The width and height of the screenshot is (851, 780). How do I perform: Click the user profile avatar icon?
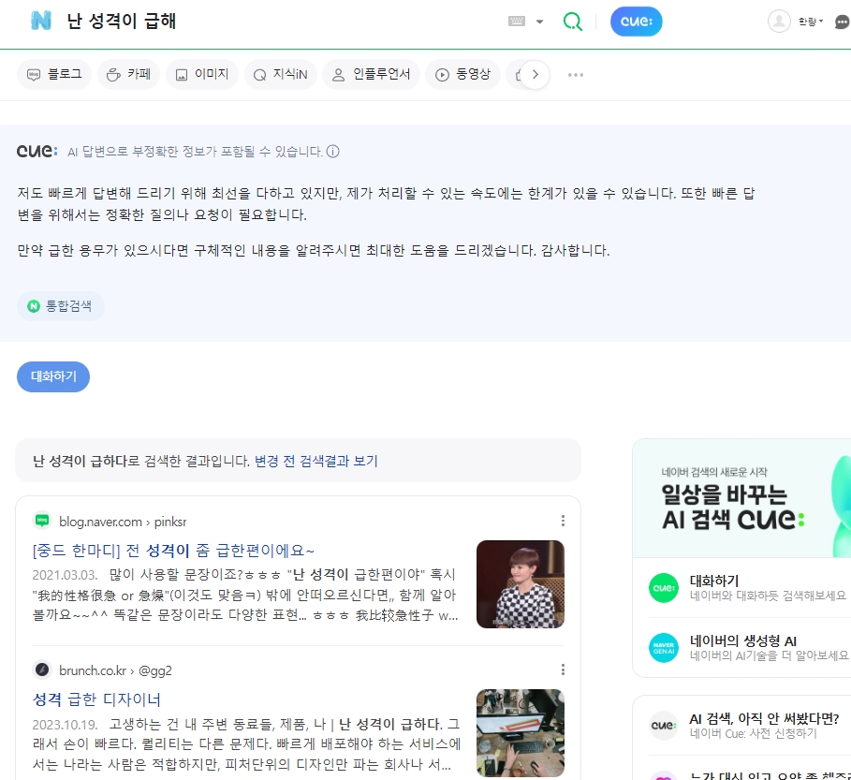(779, 22)
